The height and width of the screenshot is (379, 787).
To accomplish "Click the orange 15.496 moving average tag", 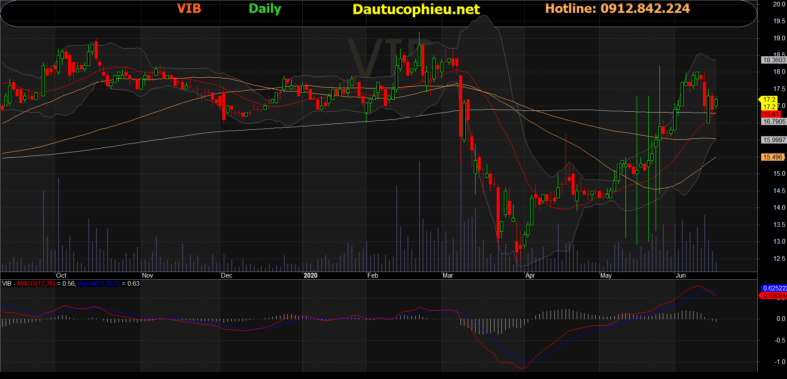I will pos(773,157).
